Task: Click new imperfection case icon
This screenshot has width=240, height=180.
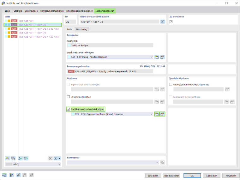Action: point(157,89)
